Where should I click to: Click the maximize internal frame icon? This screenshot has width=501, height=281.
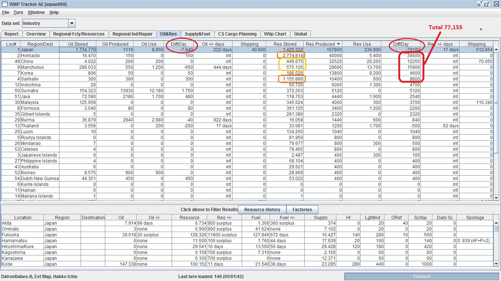click(x=487, y=4)
